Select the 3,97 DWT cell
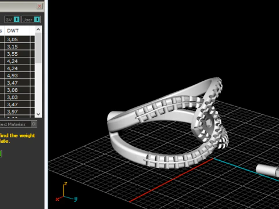This screenshot has width=279, height=209. (x=17, y=111)
